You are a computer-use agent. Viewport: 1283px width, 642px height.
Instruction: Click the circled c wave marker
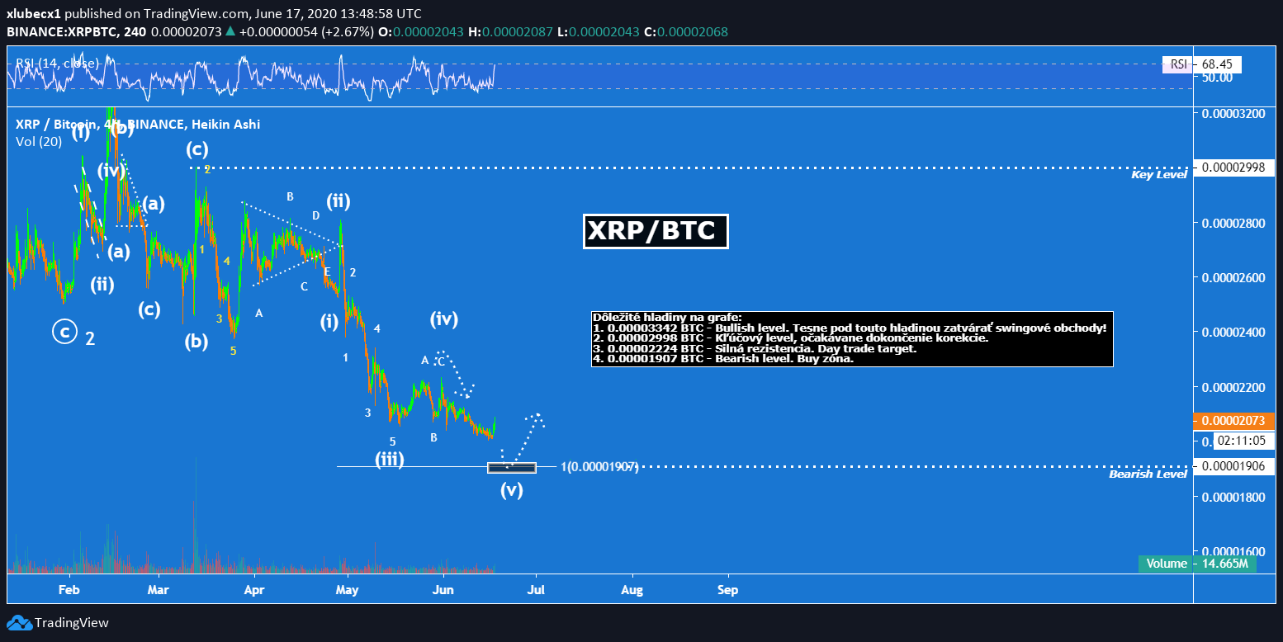tap(63, 332)
